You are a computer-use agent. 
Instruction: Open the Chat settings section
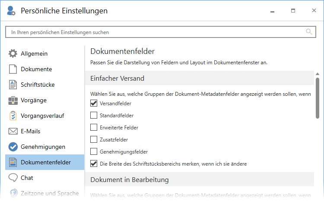click(x=44, y=178)
